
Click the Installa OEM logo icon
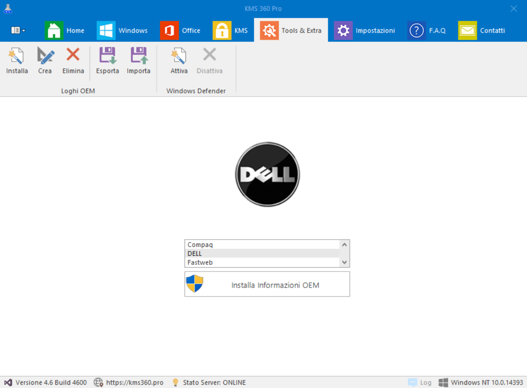pos(16,56)
